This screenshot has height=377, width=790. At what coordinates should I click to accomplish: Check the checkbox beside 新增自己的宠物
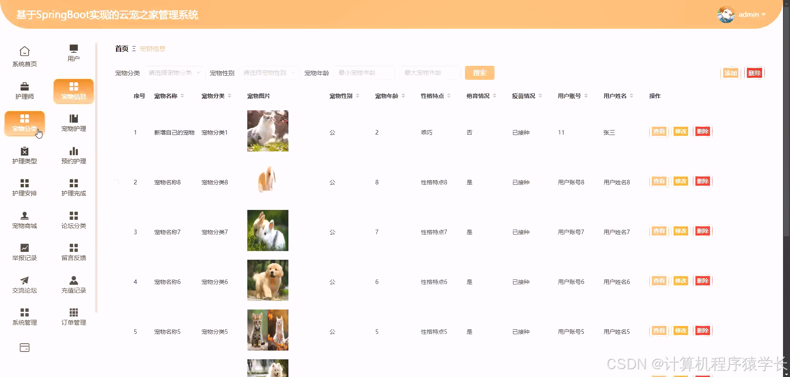(x=116, y=132)
